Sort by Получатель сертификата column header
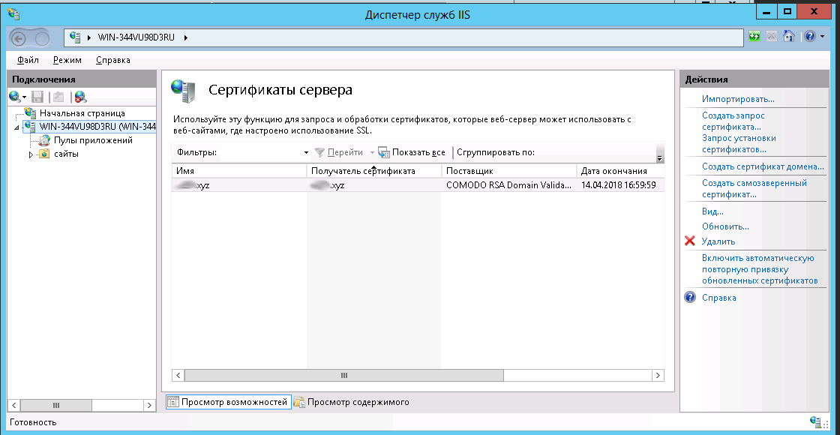Viewport: 840px width, 435px height. (x=373, y=171)
